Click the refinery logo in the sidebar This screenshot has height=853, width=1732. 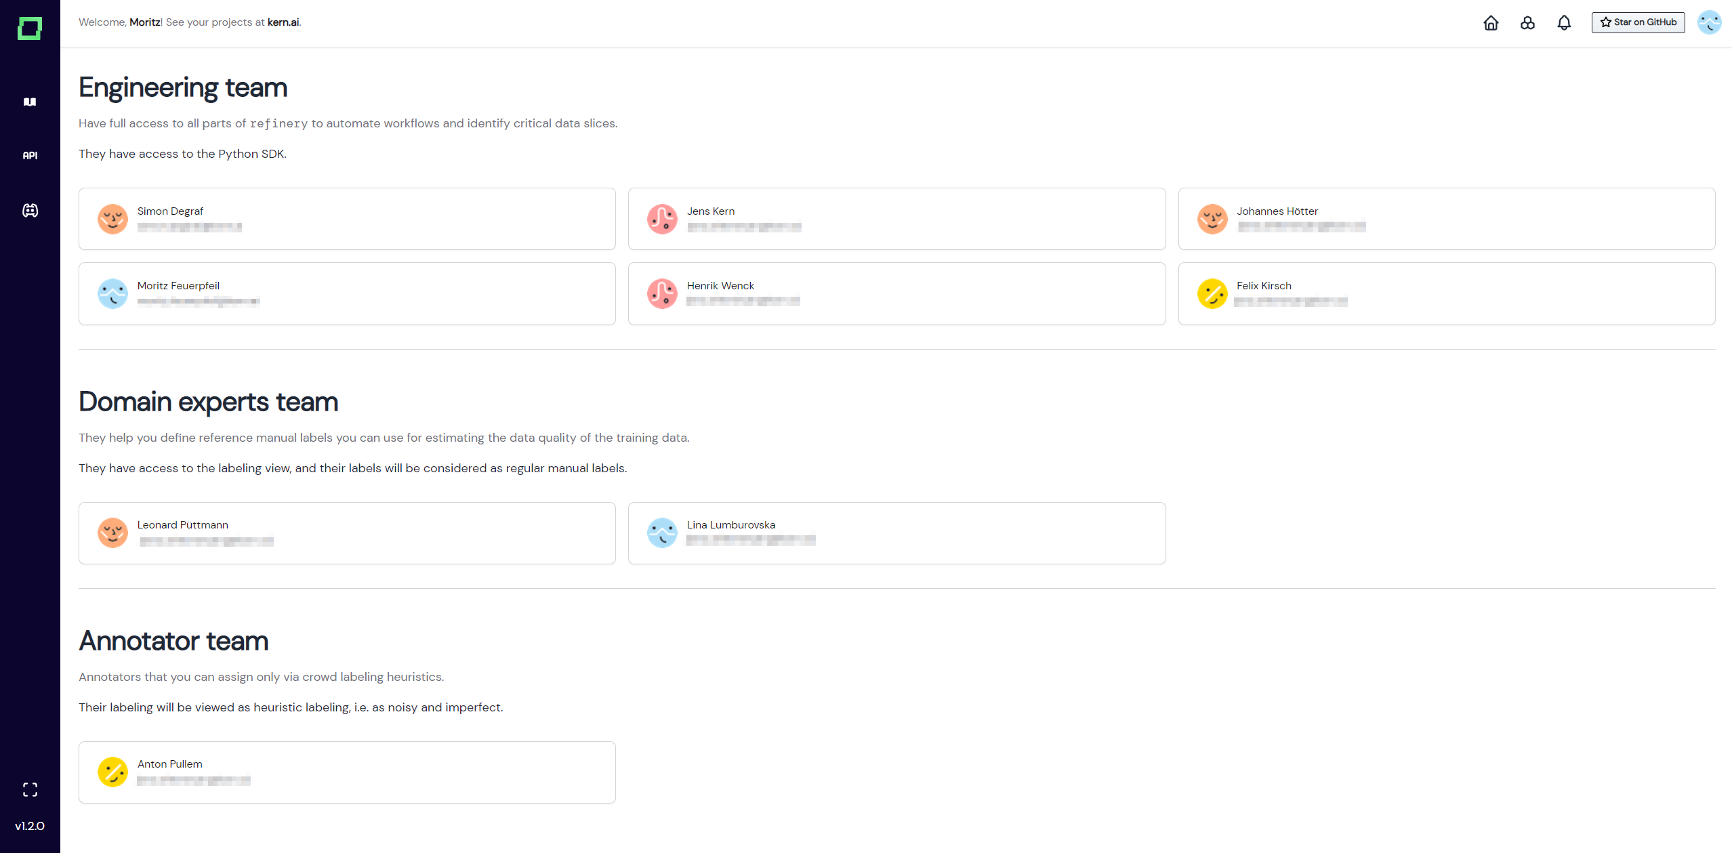(29, 28)
